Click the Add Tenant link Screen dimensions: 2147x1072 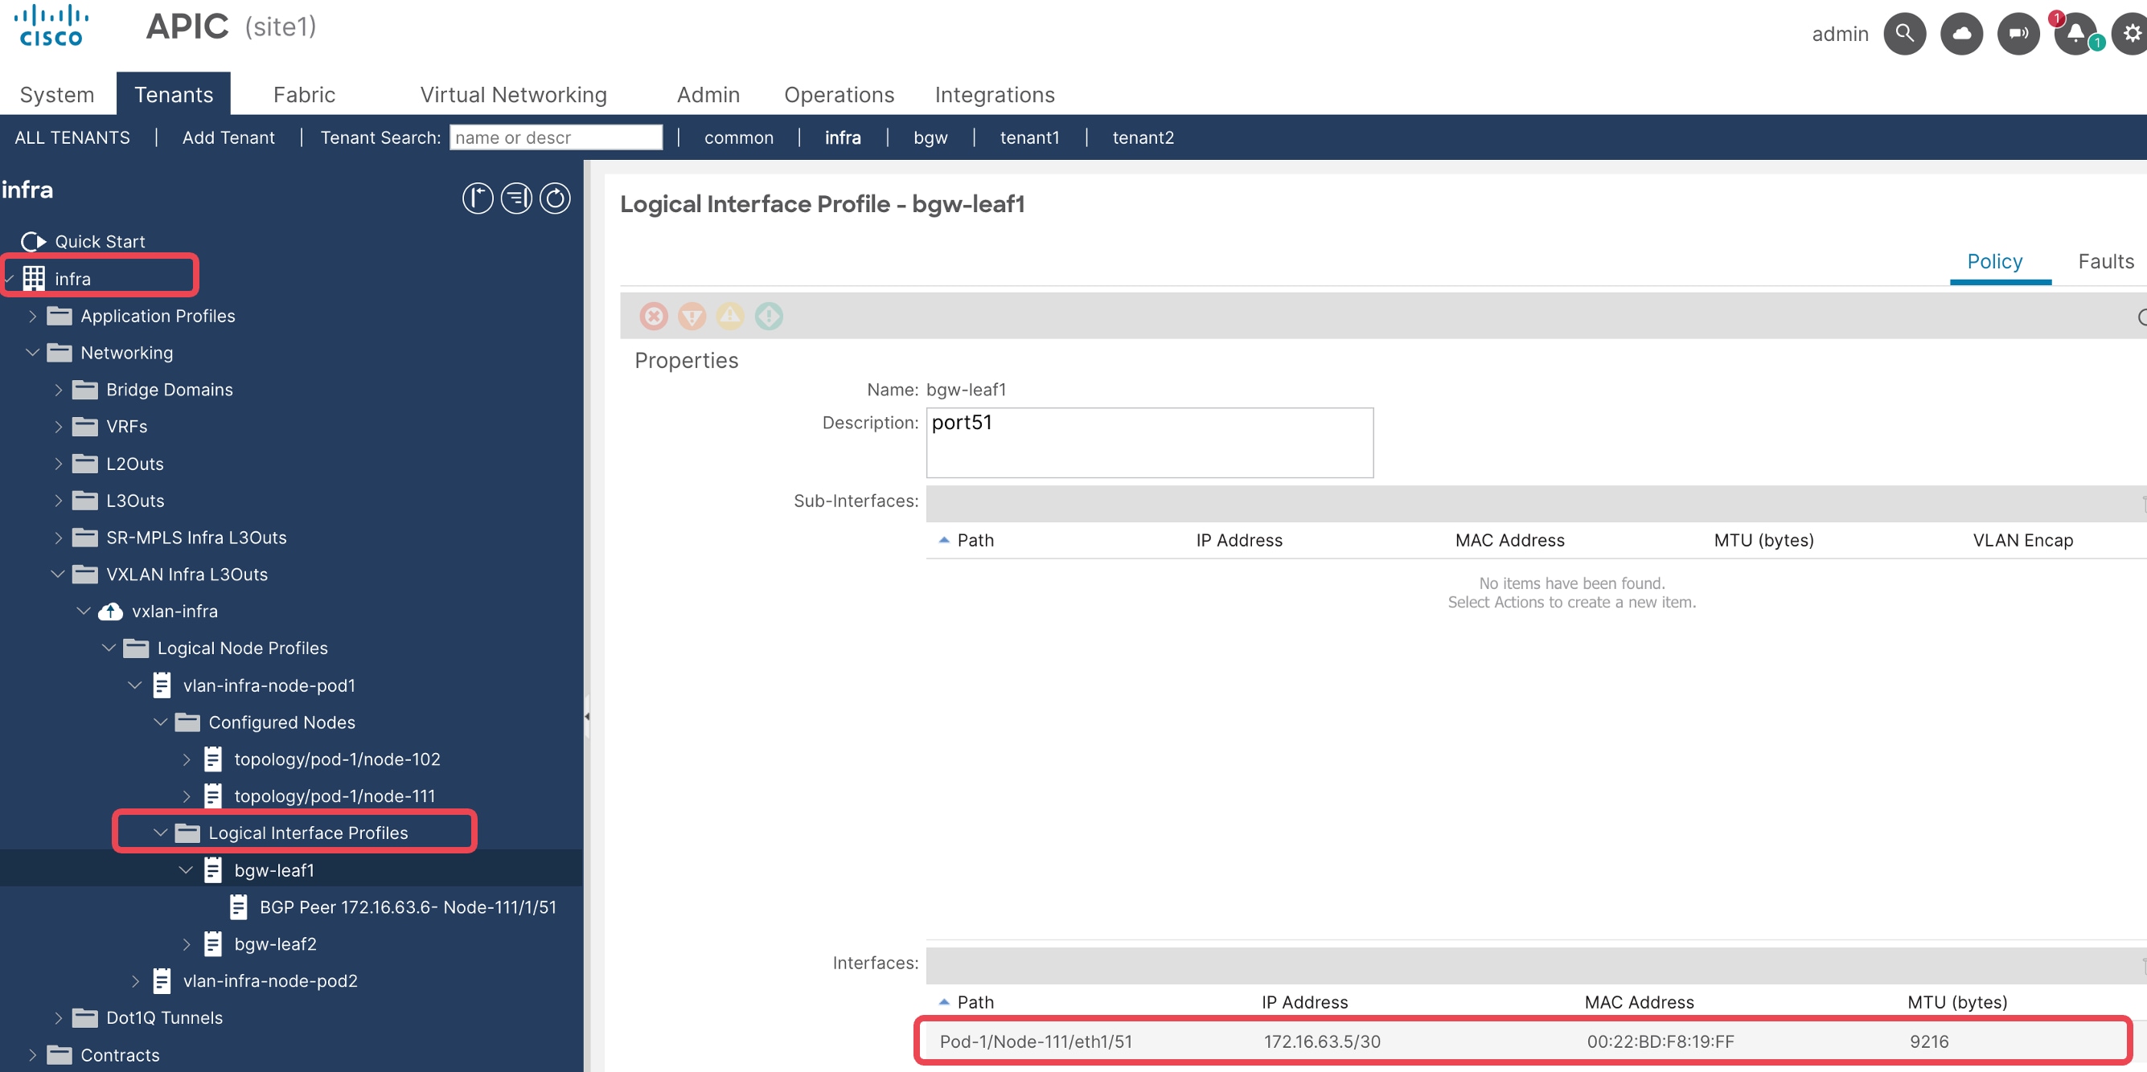click(x=228, y=137)
